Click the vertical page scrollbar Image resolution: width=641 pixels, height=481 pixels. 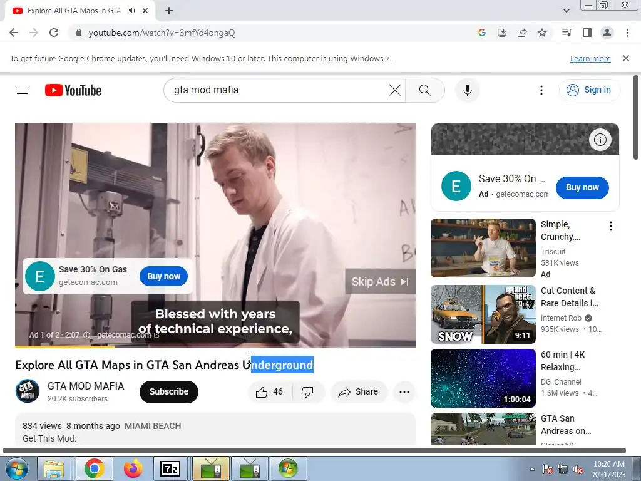click(636, 118)
